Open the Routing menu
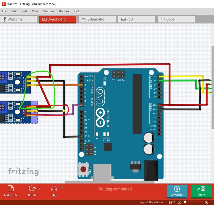 64,11
